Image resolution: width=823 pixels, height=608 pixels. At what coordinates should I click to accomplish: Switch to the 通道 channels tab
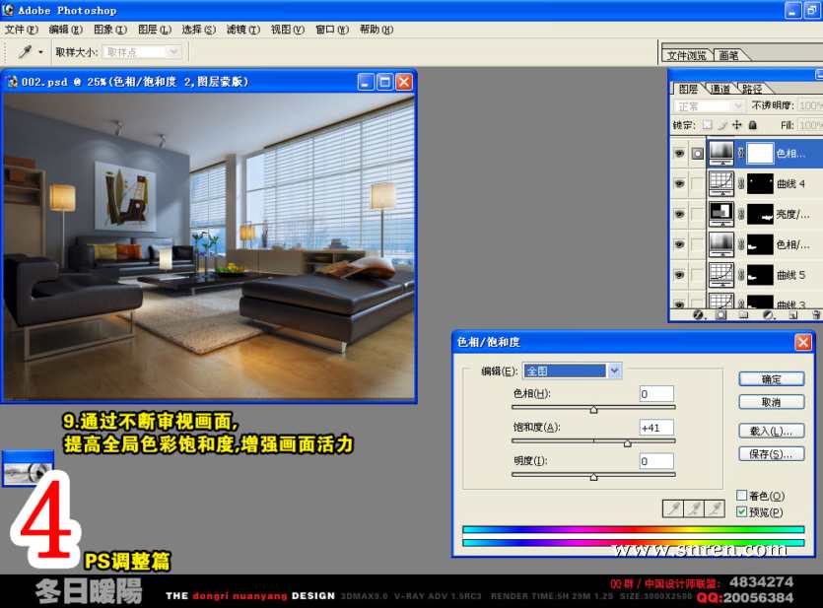(720, 90)
